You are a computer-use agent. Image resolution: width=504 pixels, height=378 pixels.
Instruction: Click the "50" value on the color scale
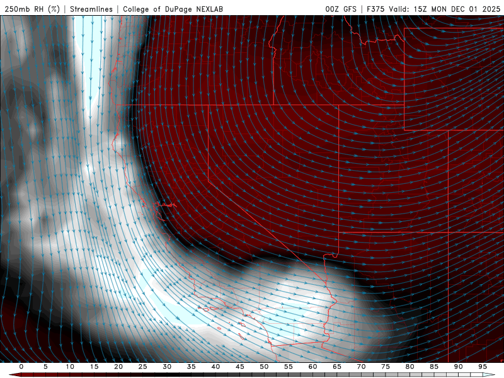(264, 367)
